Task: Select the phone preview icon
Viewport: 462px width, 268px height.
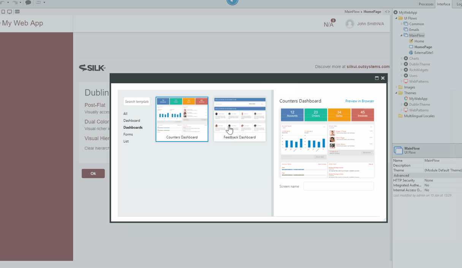Action: tap(3, 12)
